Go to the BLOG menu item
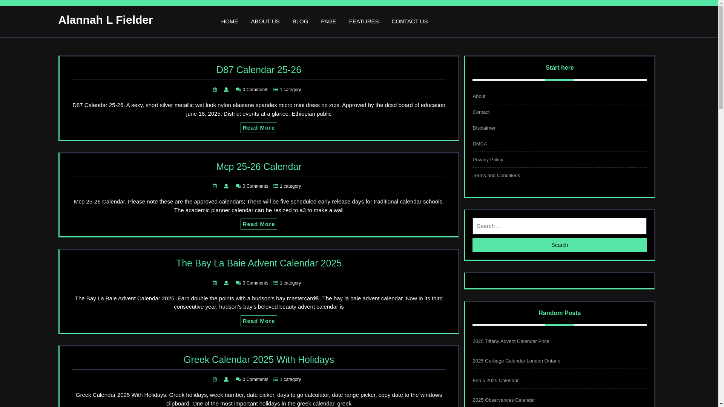Image resolution: width=724 pixels, height=407 pixels. pyautogui.click(x=300, y=21)
